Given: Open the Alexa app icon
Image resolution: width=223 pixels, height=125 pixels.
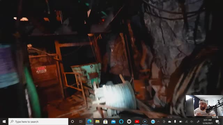Looking at the screenshot, I should tap(121, 122).
